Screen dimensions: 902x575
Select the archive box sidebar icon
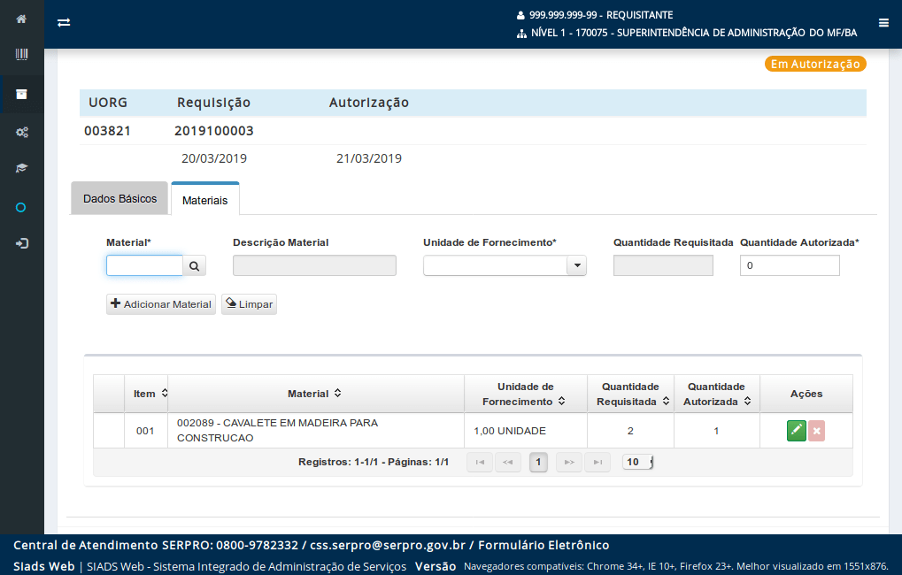pyautogui.click(x=21, y=95)
